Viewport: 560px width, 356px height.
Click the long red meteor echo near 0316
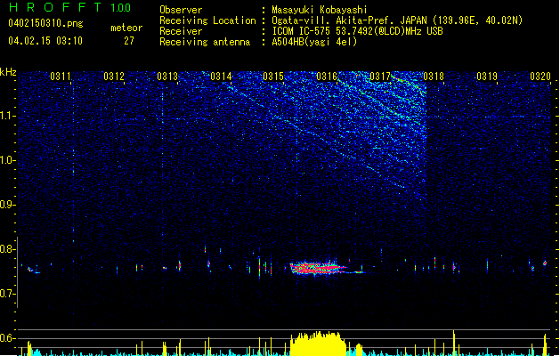[x=318, y=268]
